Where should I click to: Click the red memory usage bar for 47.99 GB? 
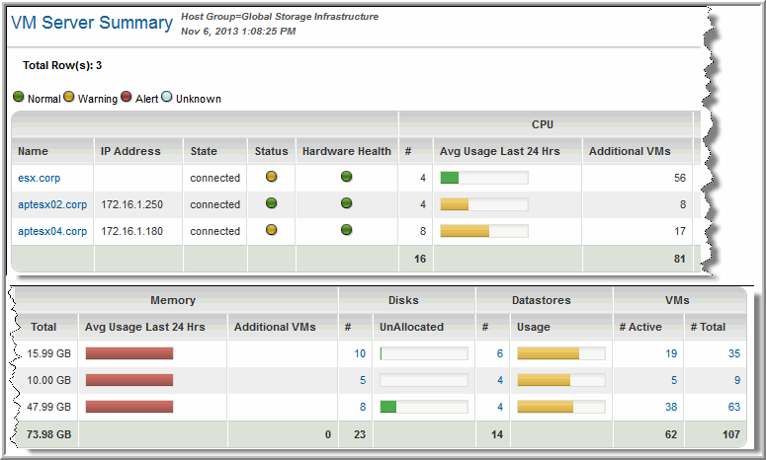(x=129, y=406)
